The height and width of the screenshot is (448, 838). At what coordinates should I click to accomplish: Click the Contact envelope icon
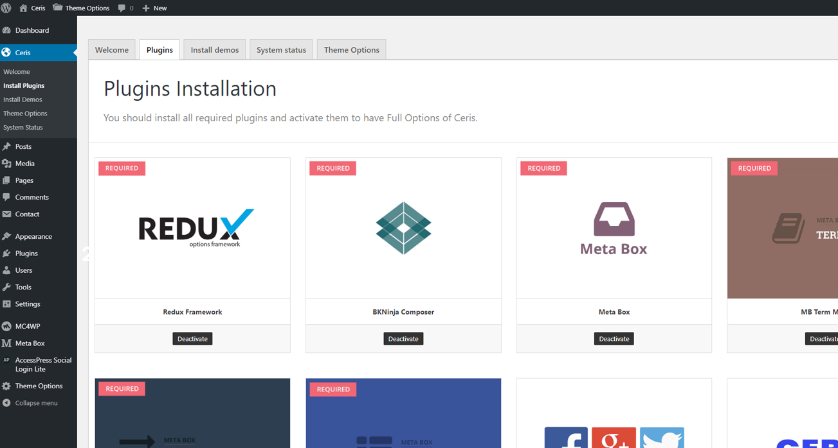(6, 214)
